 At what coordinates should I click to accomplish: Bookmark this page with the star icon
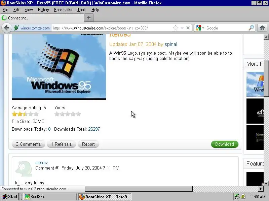(x=176, y=28)
